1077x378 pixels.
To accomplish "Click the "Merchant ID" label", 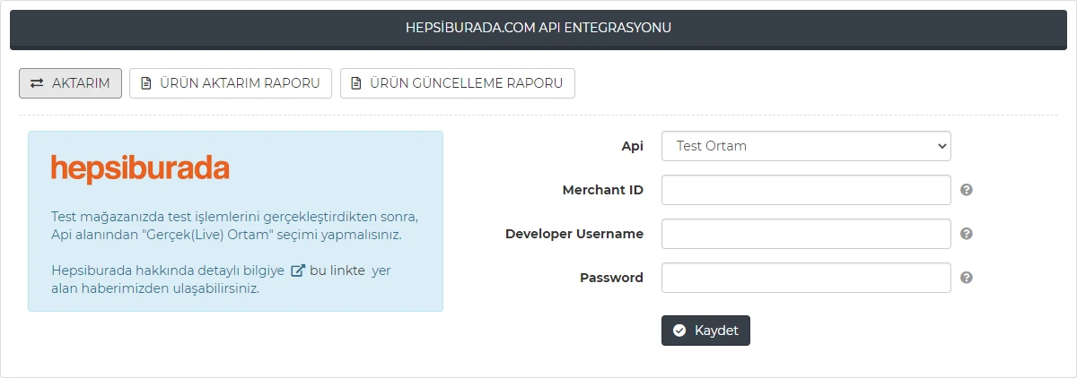I will [x=603, y=190].
